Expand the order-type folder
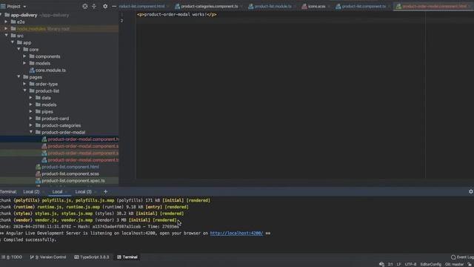Screen dimensions: 474x267 click(24, 84)
